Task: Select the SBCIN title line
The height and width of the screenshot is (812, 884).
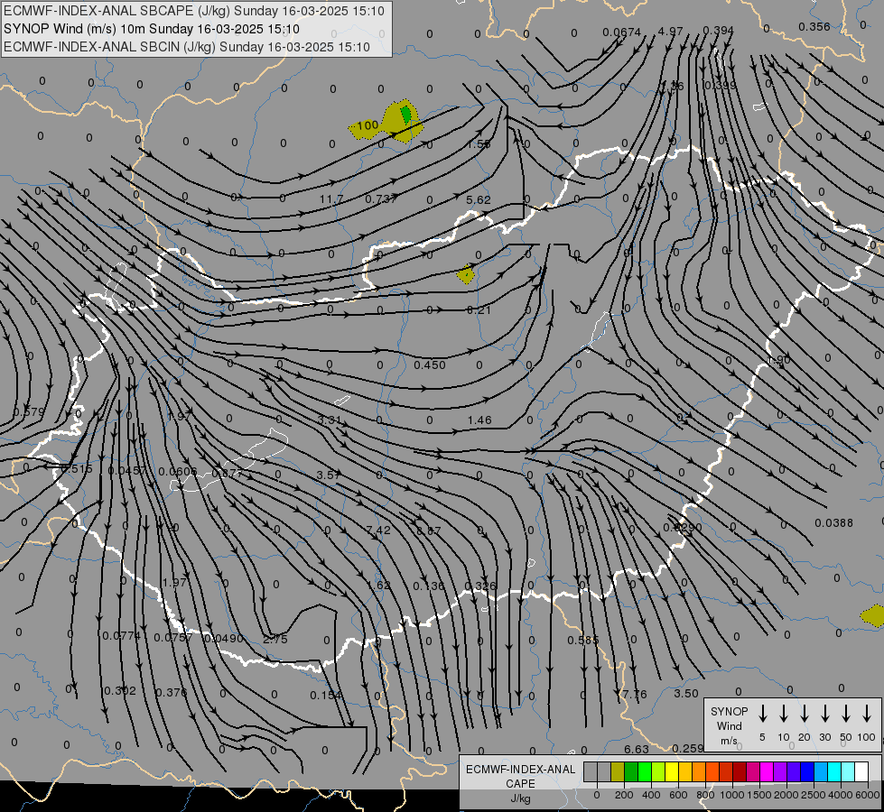Action: 187,47
